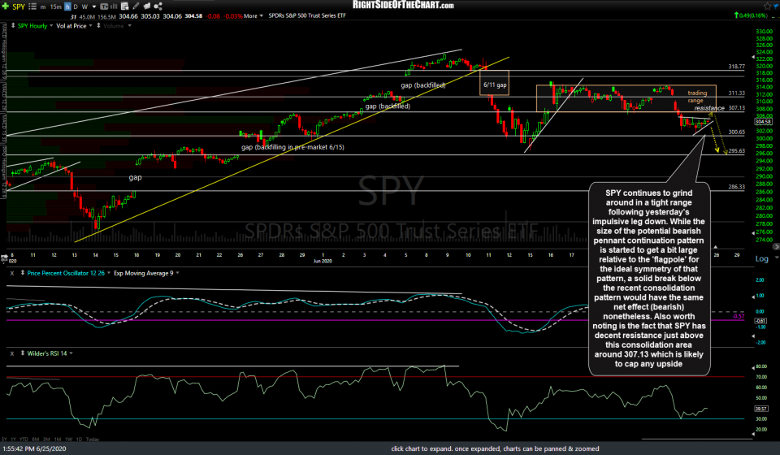Click the move arrows beside Volume
Screen dimensions: 780x455
[x=98, y=25]
